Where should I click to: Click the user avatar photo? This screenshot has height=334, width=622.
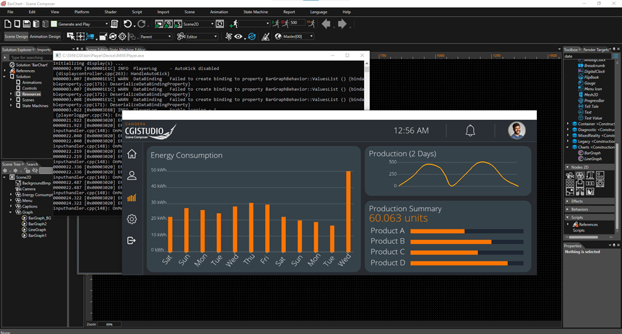(517, 130)
